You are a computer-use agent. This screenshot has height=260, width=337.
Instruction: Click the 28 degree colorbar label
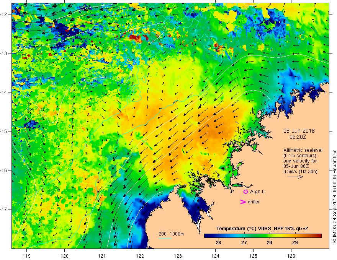coord(269,243)
